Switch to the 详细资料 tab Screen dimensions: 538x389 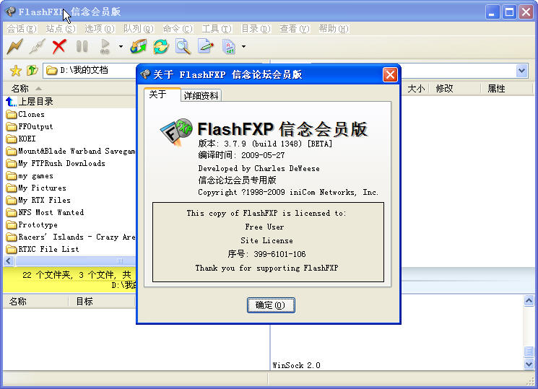point(201,95)
